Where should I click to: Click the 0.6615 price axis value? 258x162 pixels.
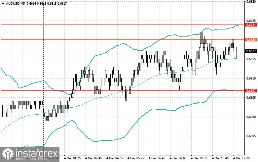(251, 59)
